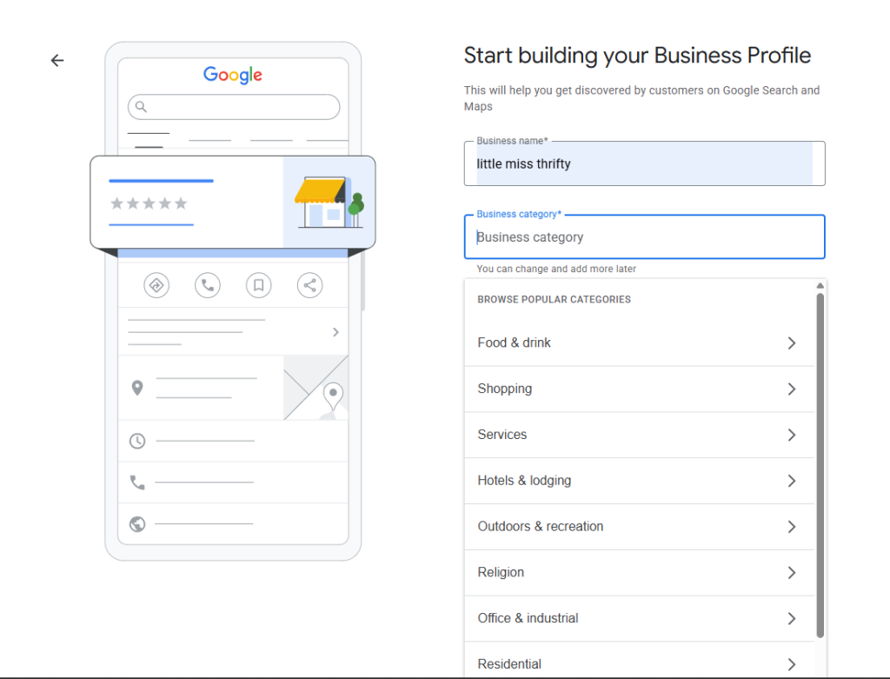
Task: Click the location pin icon
Action: point(137,388)
